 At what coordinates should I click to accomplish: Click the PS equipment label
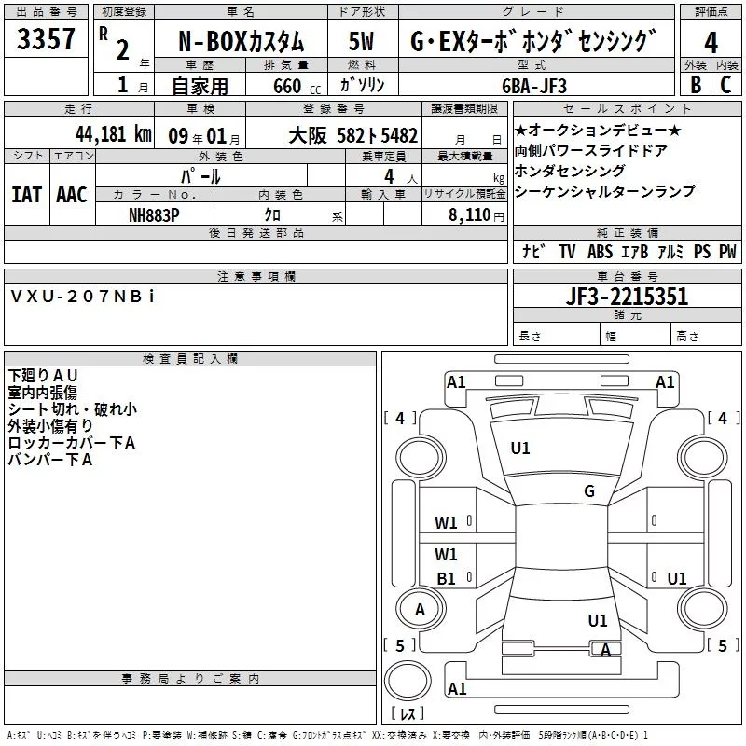(x=702, y=251)
